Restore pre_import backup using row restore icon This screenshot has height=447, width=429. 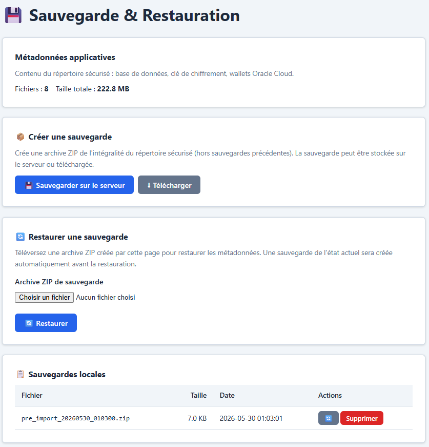coord(328,418)
